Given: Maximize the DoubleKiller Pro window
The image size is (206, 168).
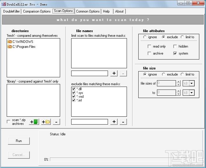Looking at the screenshot, I should (188, 3).
